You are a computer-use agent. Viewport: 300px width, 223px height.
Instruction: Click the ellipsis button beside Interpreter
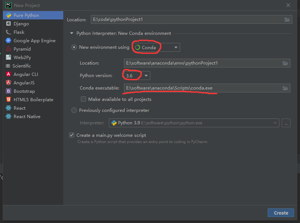286,123
